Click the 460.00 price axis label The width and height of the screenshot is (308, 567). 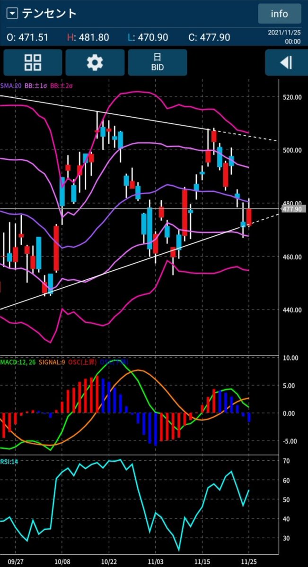(x=292, y=257)
